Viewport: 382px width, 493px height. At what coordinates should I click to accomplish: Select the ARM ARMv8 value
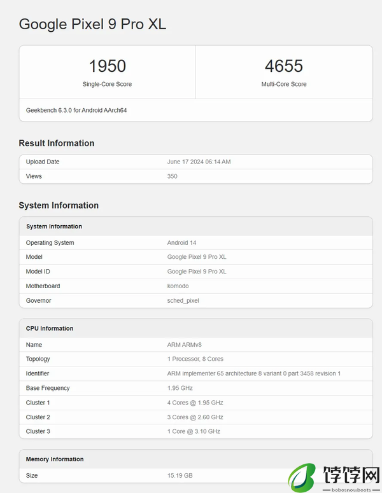click(185, 345)
